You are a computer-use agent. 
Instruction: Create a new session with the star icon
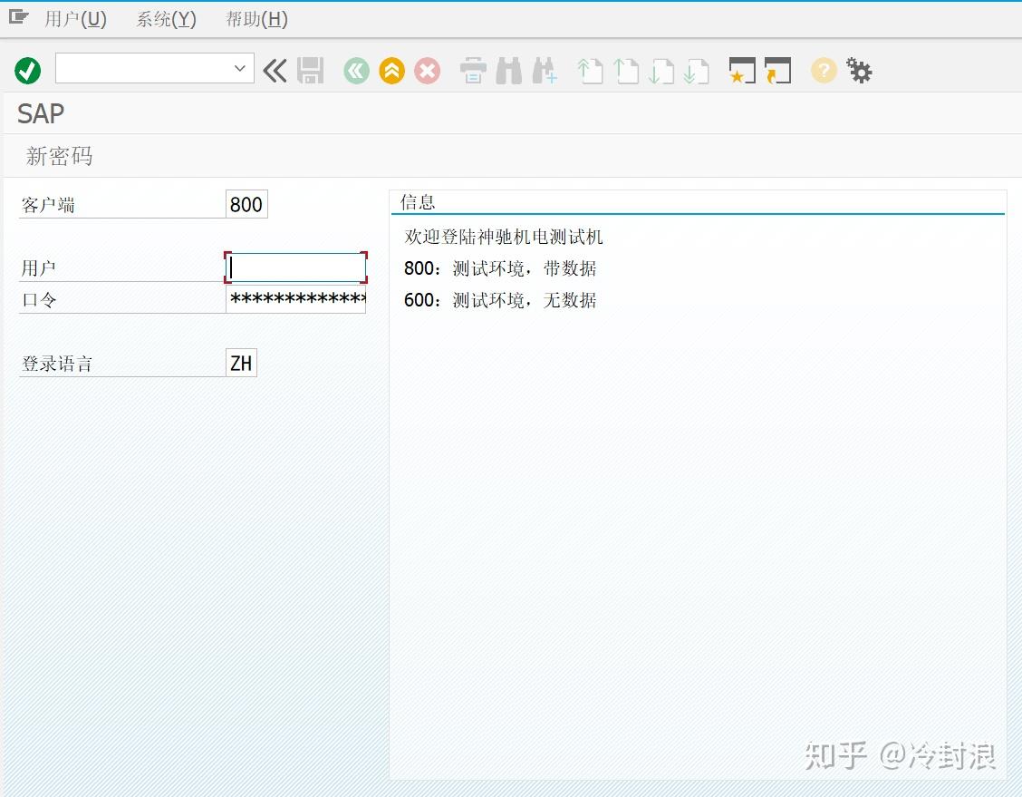pos(744,70)
